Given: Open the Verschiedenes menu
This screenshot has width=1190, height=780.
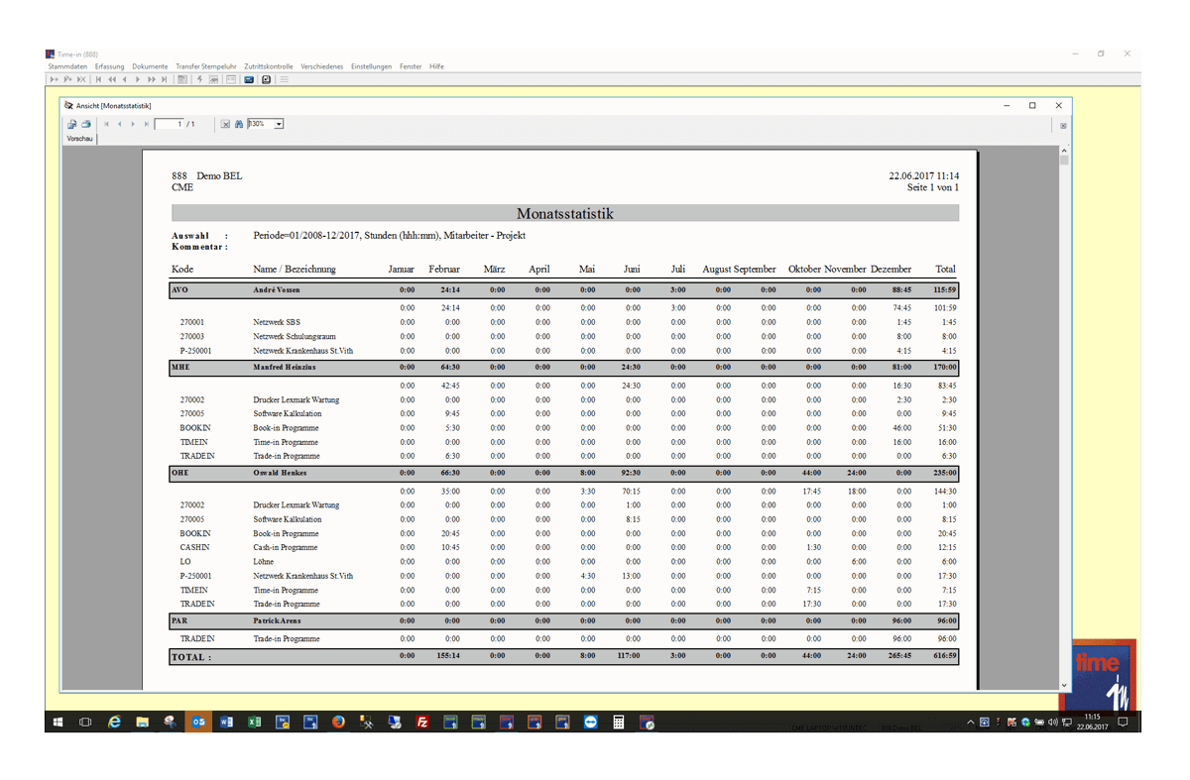Looking at the screenshot, I should [x=321, y=66].
